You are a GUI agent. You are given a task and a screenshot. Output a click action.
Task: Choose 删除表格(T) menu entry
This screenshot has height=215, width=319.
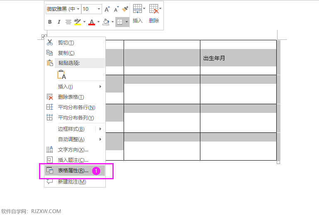pyautogui.click(x=75, y=97)
